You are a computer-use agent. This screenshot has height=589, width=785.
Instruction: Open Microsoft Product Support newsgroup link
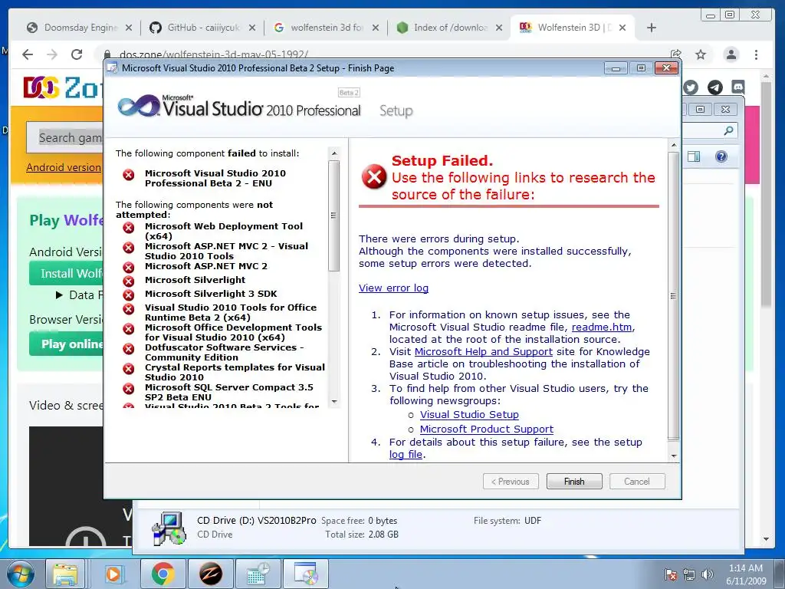(487, 429)
